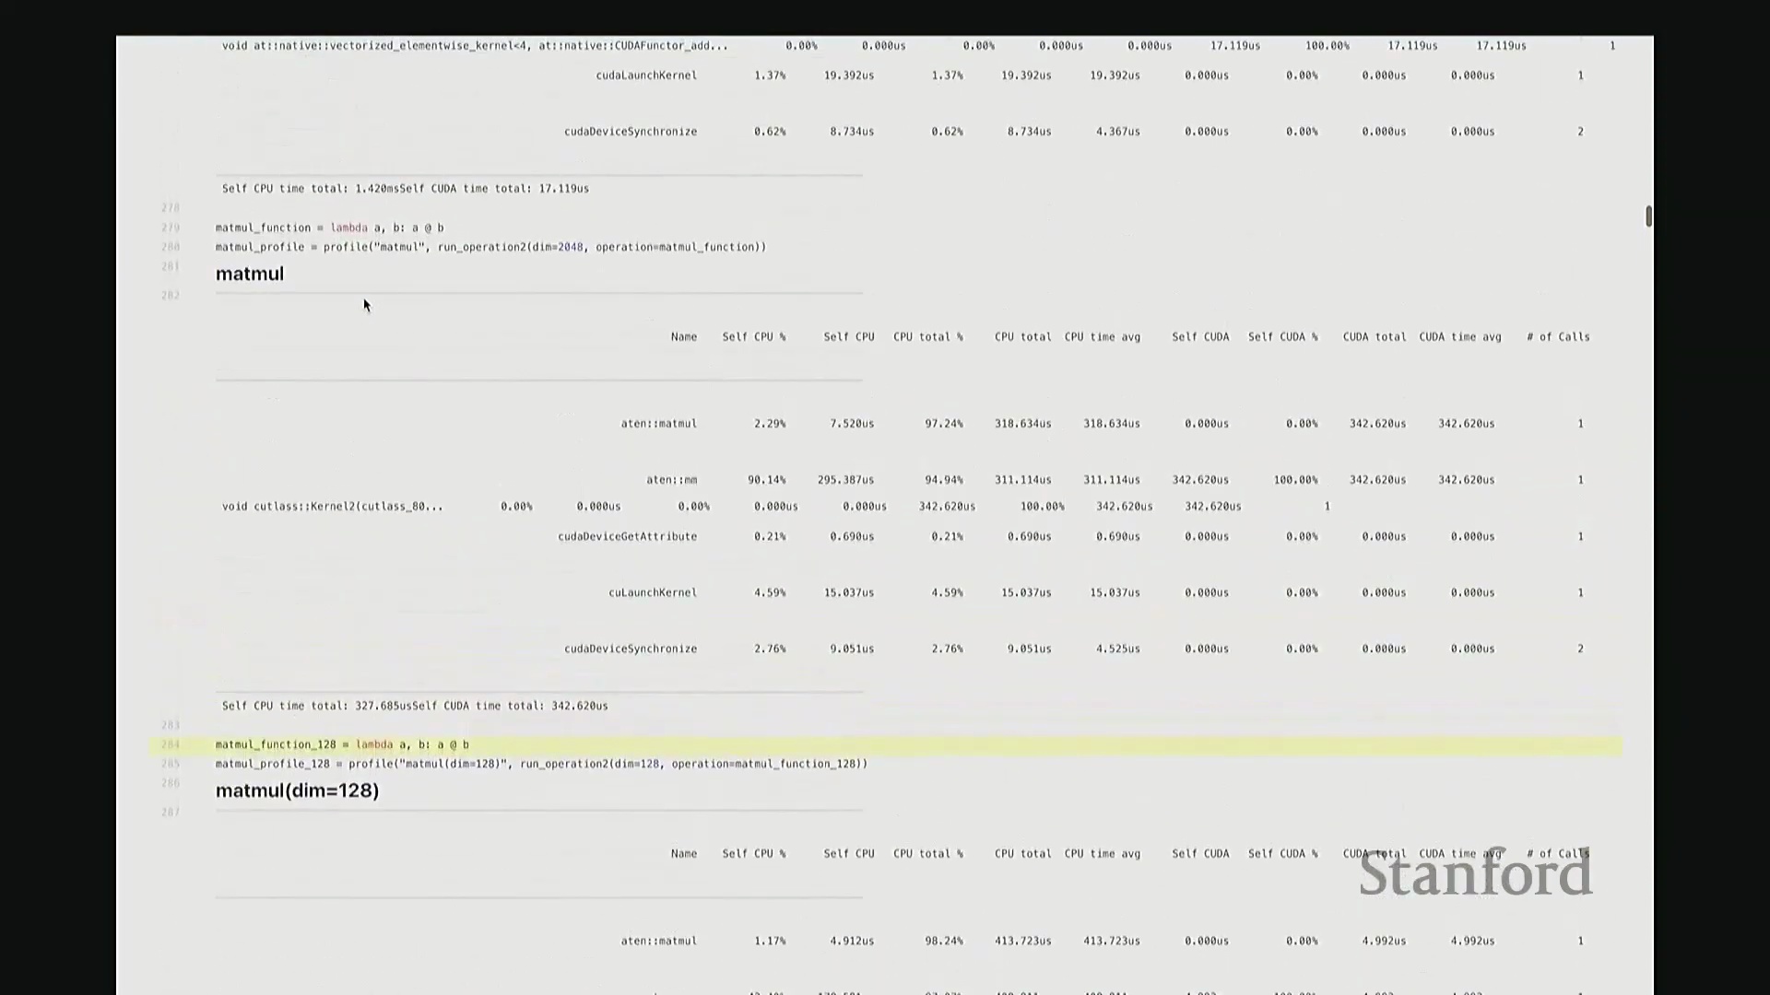Select the cudaDeviceGetAttribute row name
Image resolution: width=1770 pixels, height=995 pixels.
[627, 536]
